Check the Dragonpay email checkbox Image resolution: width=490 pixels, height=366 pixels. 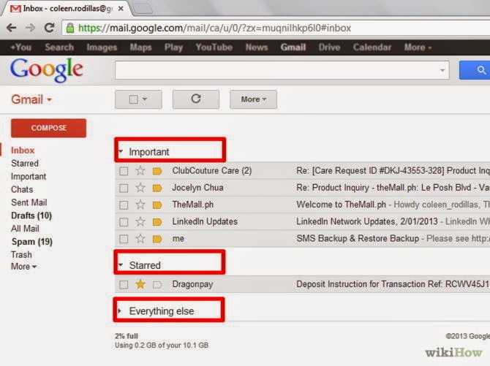[x=124, y=285]
